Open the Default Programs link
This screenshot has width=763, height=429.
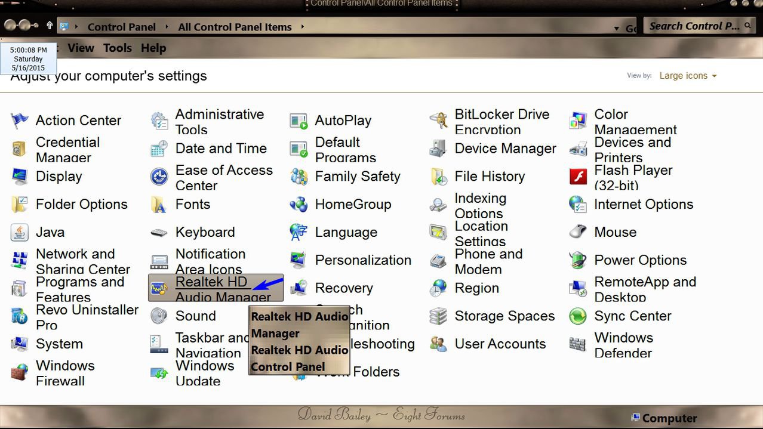coord(346,149)
